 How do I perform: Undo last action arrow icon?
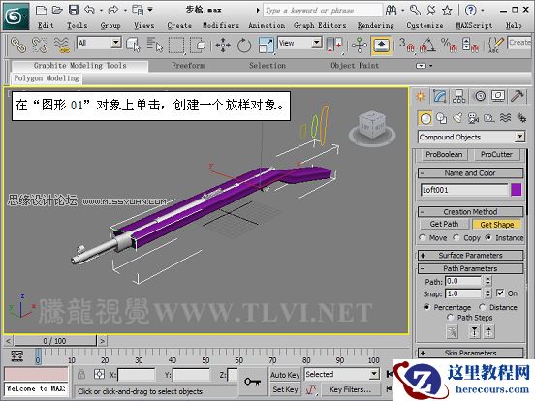click(x=89, y=10)
